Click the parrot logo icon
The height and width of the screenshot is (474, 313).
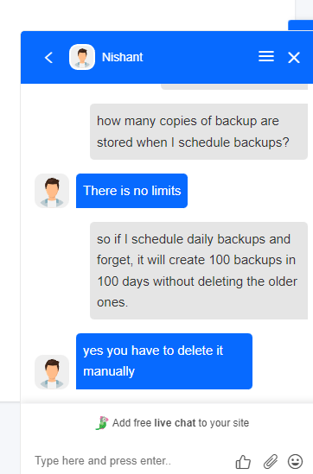pos(102,423)
